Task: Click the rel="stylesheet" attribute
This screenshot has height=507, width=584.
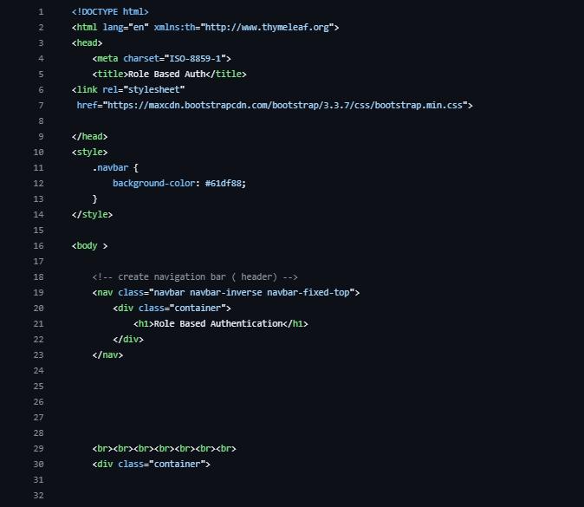Action: pyautogui.click(x=143, y=90)
